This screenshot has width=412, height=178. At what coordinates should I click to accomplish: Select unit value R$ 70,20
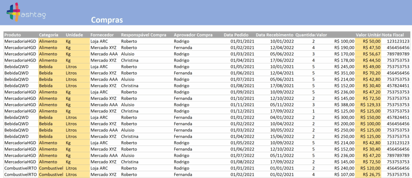(x=371, y=73)
